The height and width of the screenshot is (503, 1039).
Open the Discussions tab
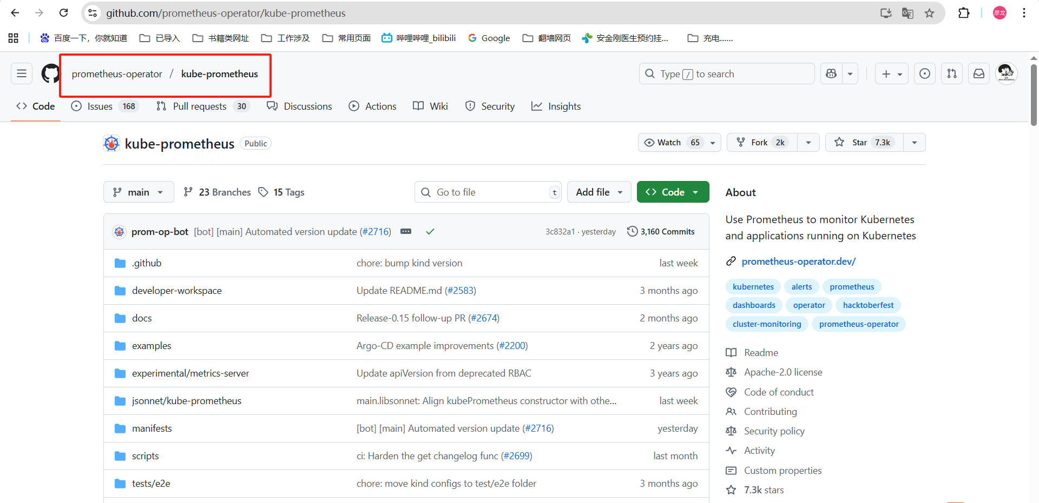[x=299, y=106]
